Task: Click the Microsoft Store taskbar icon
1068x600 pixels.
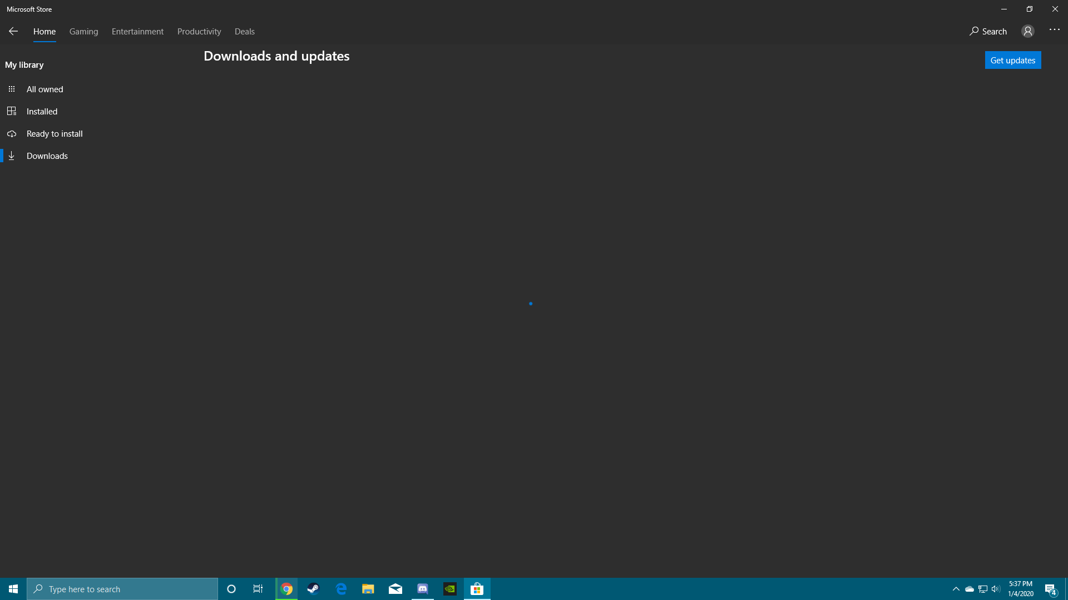Action: click(x=477, y=589)
